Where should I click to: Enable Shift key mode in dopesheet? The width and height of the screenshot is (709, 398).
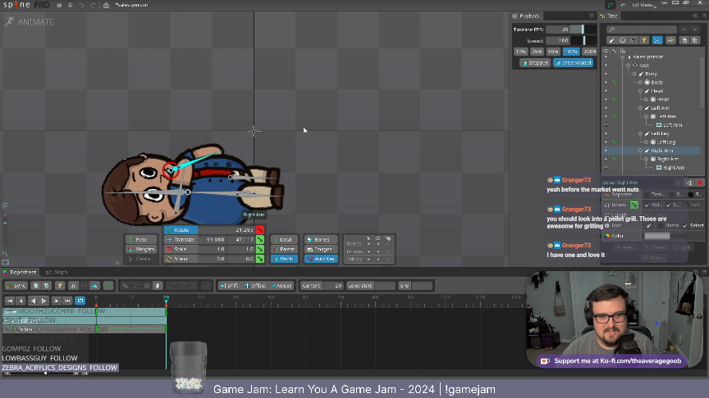(x=229, y=286)
